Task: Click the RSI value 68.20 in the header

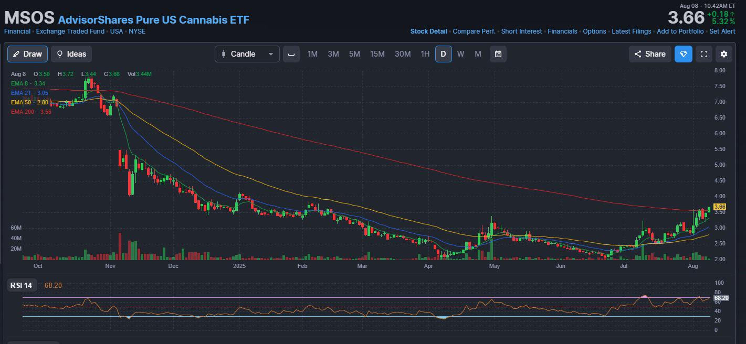Action: click(x=54, y=286)
